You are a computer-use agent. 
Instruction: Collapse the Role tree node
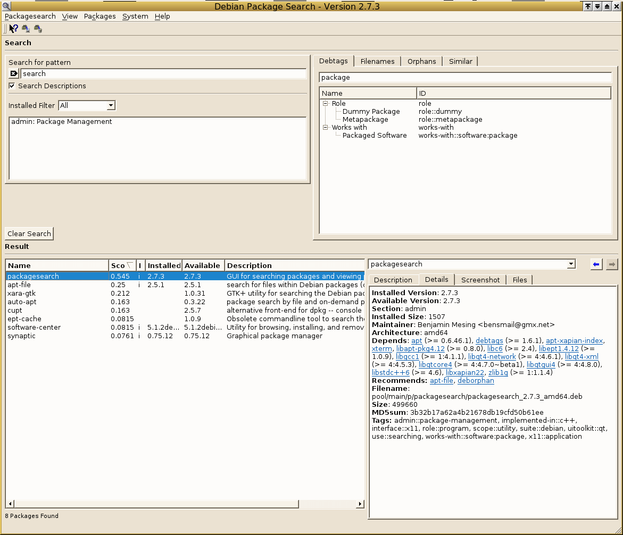pos(326,103)
